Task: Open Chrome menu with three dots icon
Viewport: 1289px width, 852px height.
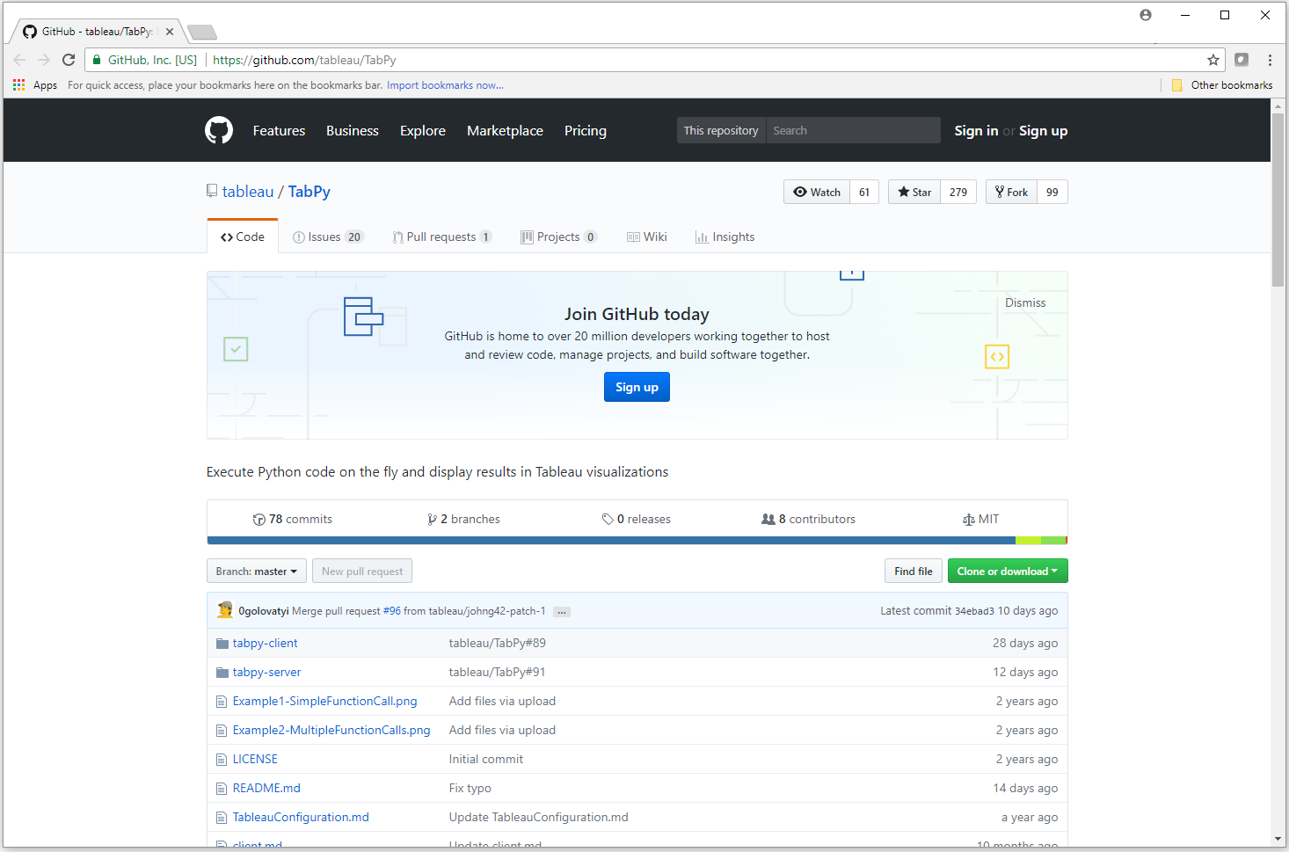Action: click(1270, 60)
